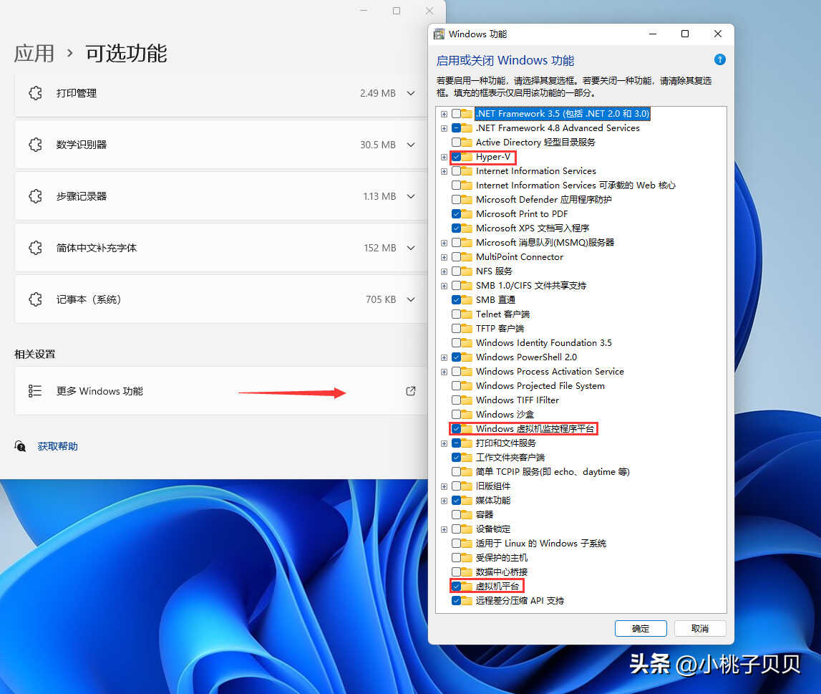Click the puzzle icon beside 打印管理
The height and width of the screenshot is (694, 821).
pos(36,93)
